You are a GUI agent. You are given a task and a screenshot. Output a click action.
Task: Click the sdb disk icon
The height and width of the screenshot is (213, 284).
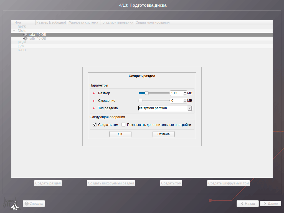[25, 38]
